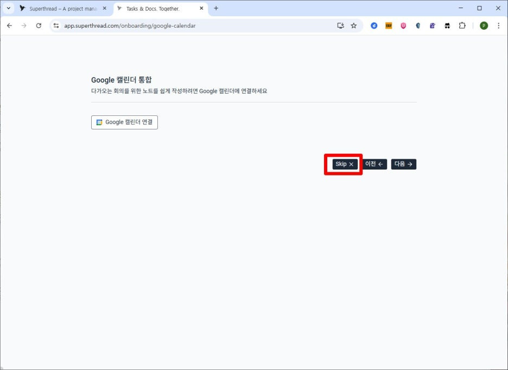Click the 'Google 캘린더 통합' heading
This screenshot has width=508, height=370.
click(122, 80)
